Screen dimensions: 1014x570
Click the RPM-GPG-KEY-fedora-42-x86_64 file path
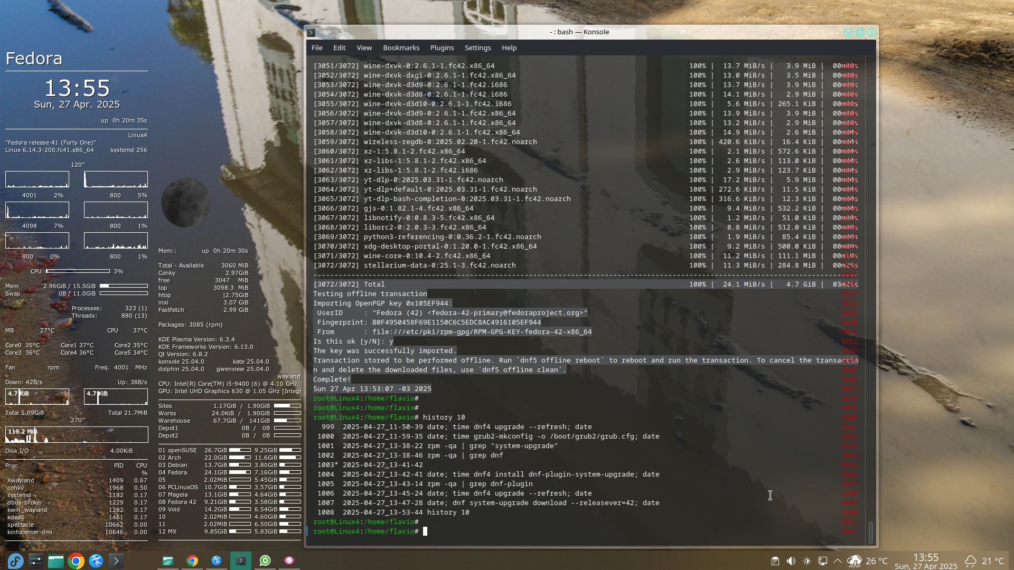pyautogui.click(x=482, y=332)
